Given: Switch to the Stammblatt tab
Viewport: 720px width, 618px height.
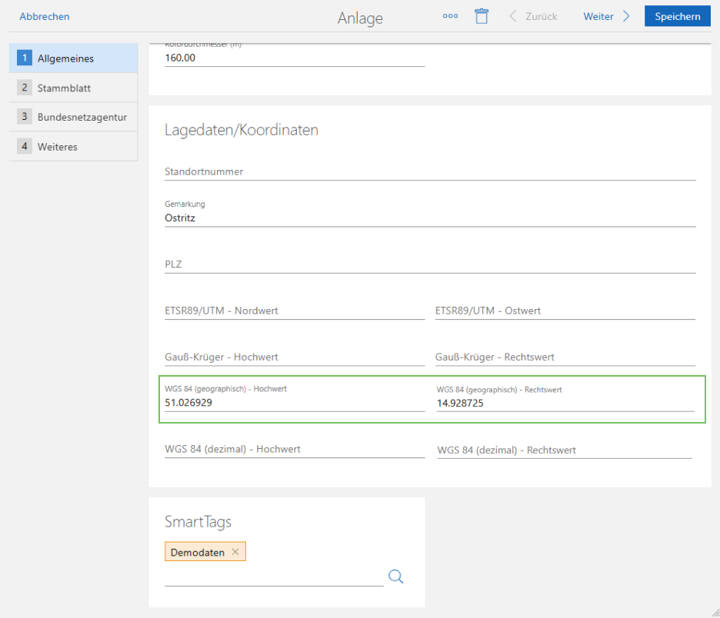Looking at the screenshot, I should tap(73, 88).
